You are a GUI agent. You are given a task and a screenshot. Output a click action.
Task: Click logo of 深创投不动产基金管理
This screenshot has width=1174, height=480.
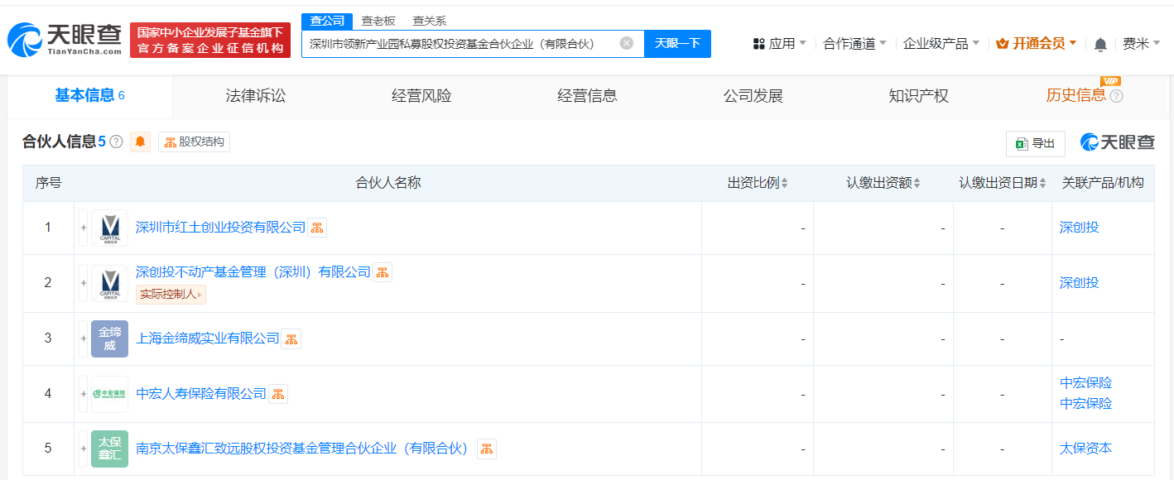pos(109,283)
